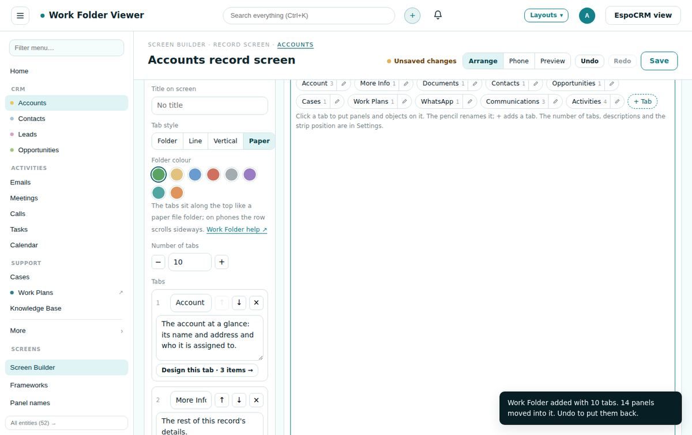Open the All entities (52) selector
Viewport: 692px width, 435px height.
67,423
